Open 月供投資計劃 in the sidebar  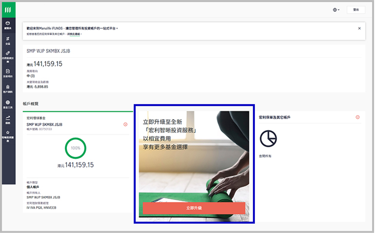point(8,57)
